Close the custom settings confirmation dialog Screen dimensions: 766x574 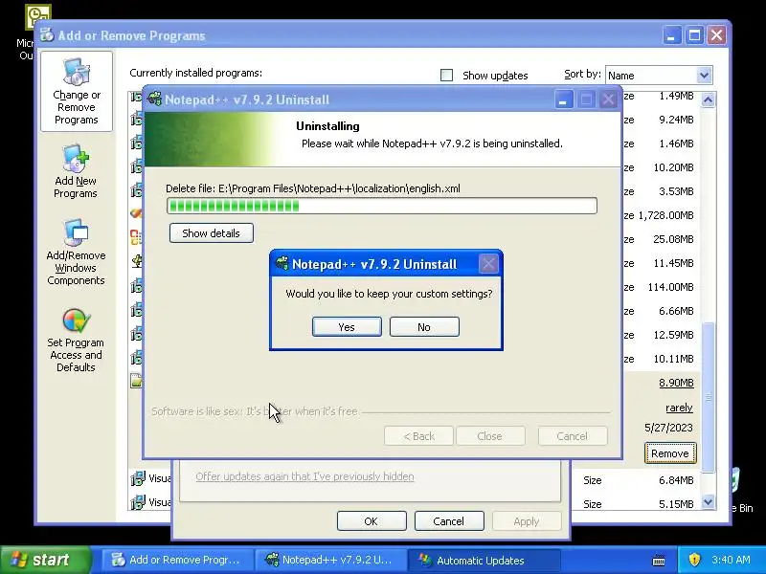[x=488, y=264]
